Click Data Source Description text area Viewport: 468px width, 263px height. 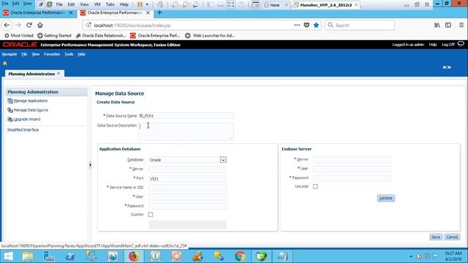[x=186, y=131]
